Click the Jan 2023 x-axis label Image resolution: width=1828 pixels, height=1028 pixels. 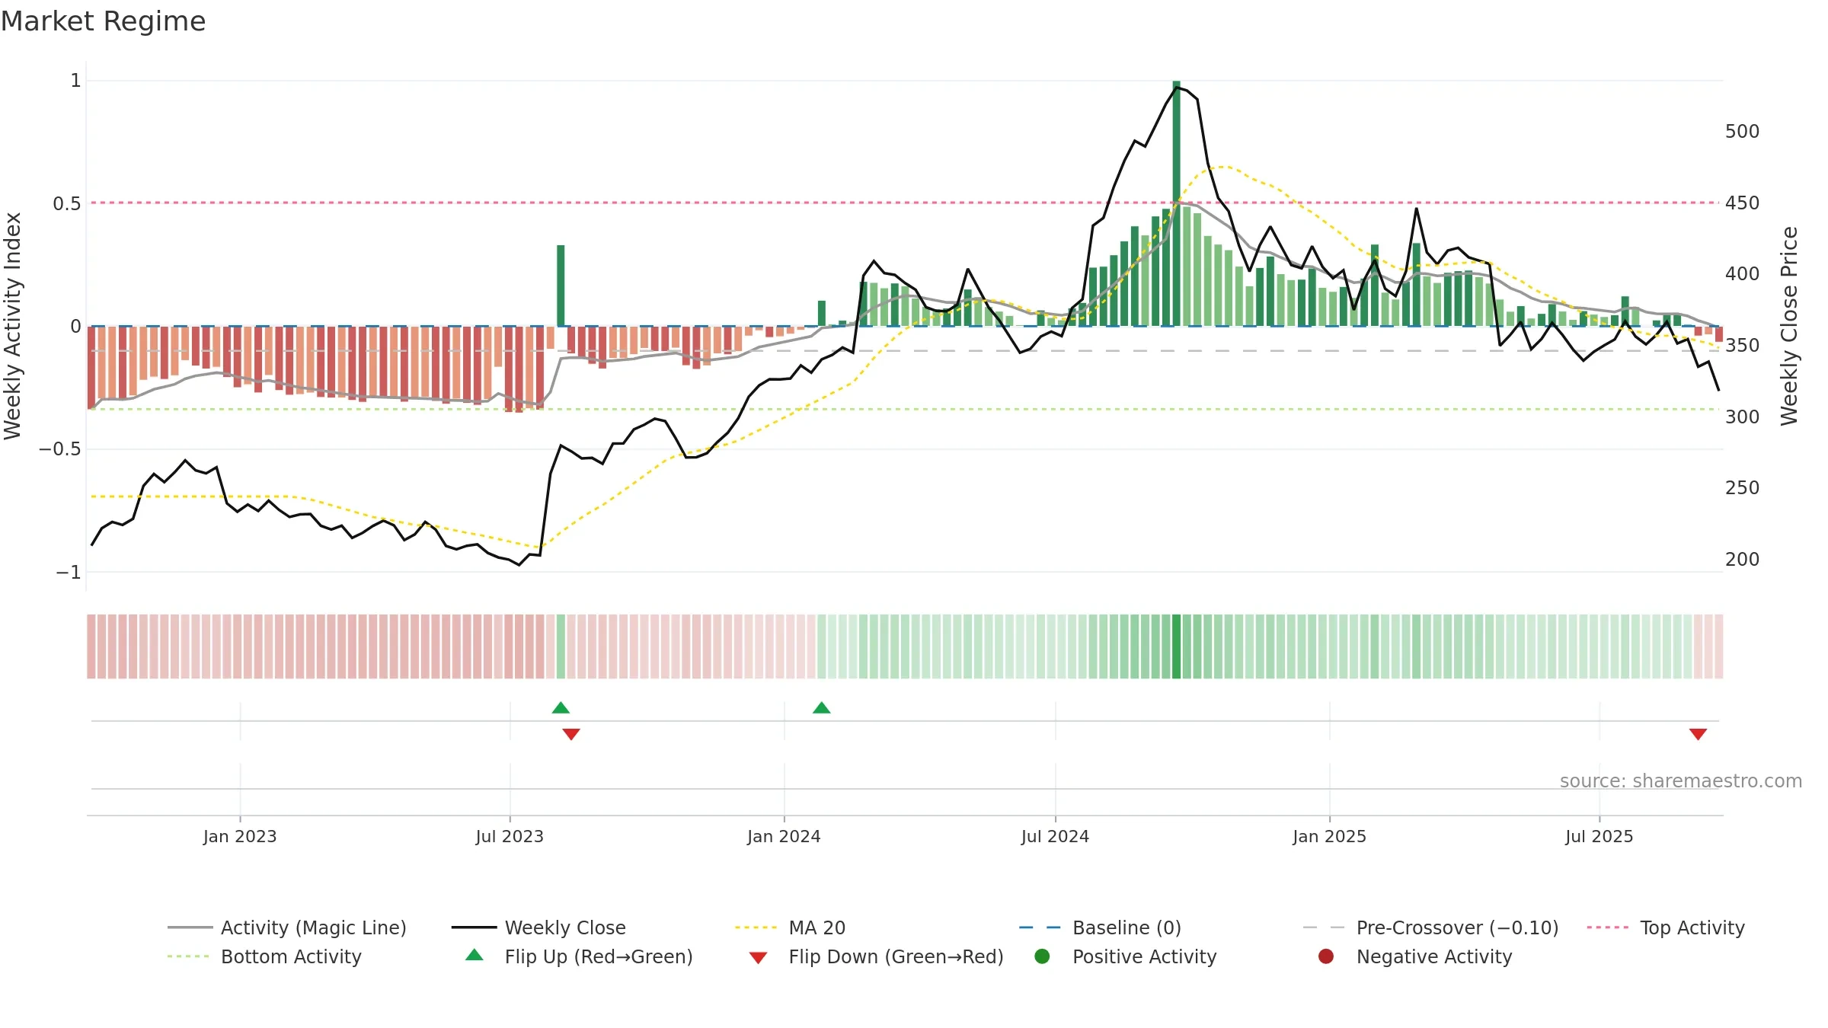tap(240, 836)
